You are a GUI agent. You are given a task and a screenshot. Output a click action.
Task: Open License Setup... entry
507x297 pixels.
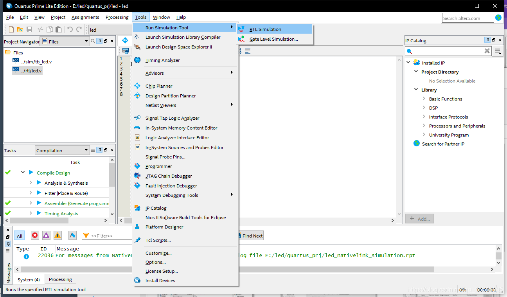click(185, 271)
